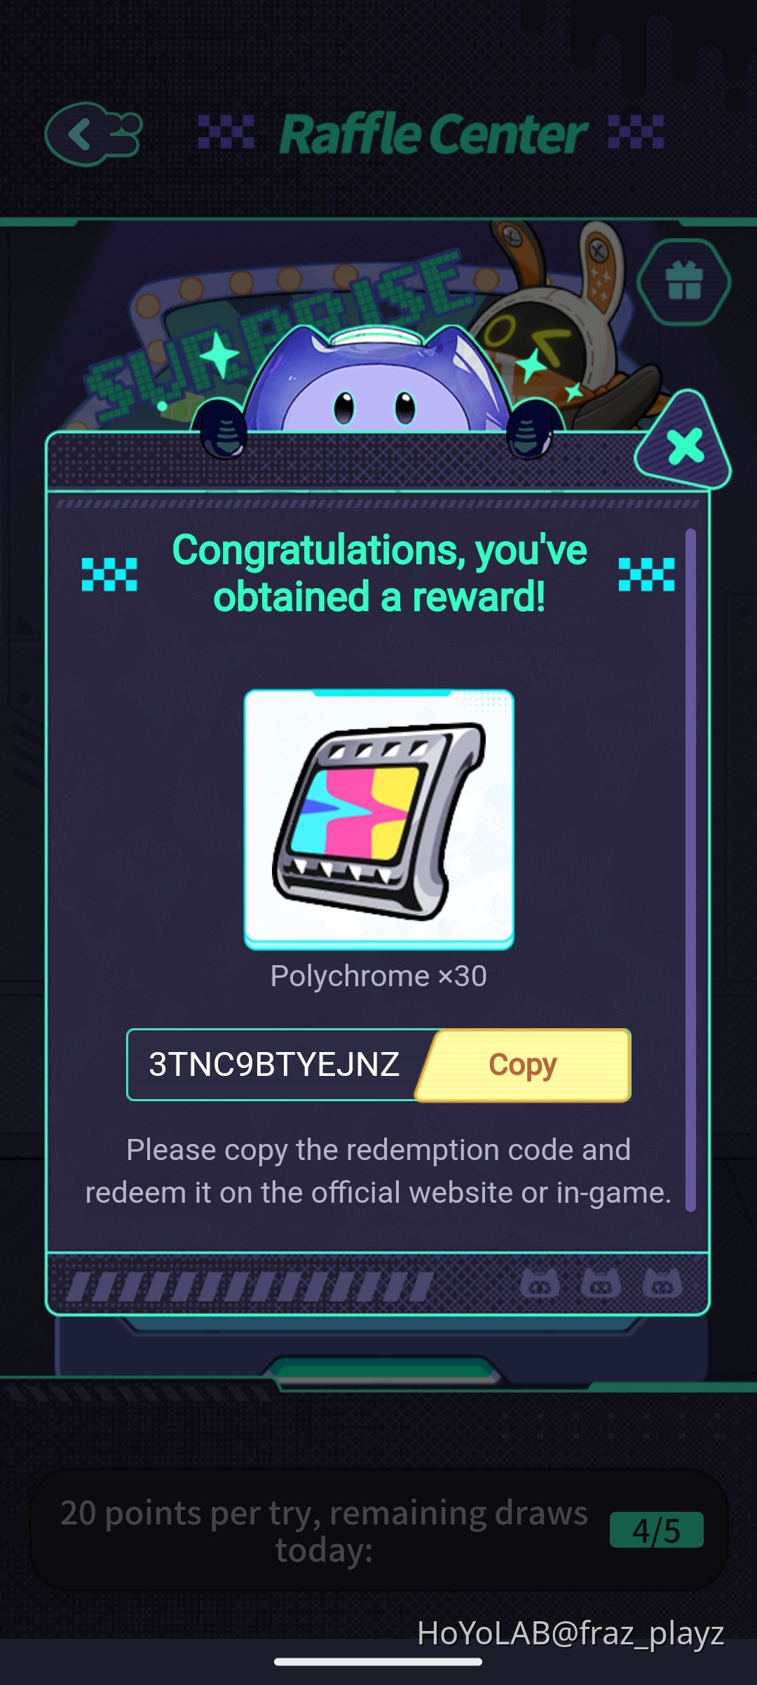Tap the Polychrome film reward image
This screenshot has height=1685, width=757.
pos(378,819)
